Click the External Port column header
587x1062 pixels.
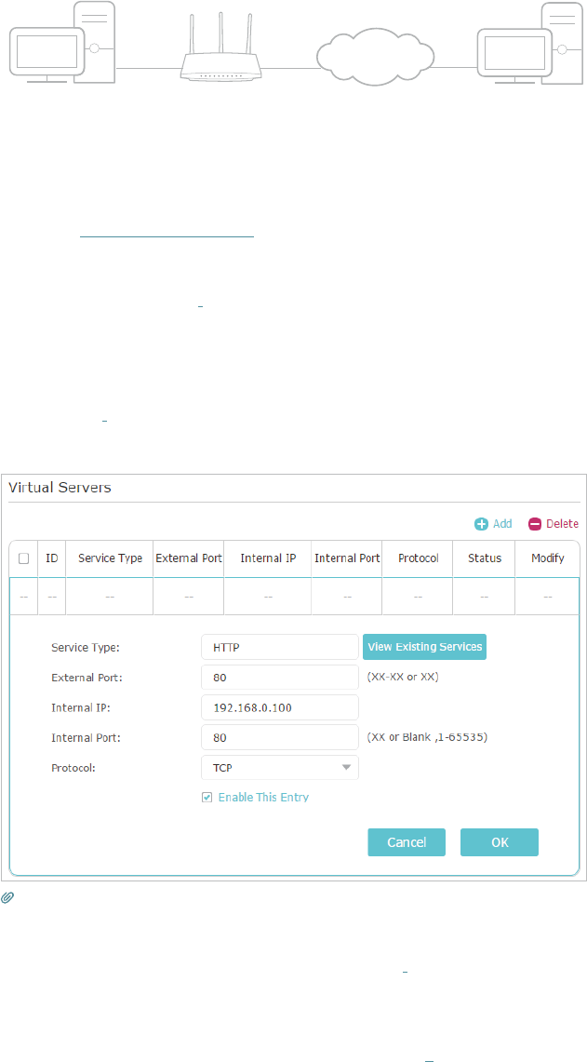tap(188, 558)
